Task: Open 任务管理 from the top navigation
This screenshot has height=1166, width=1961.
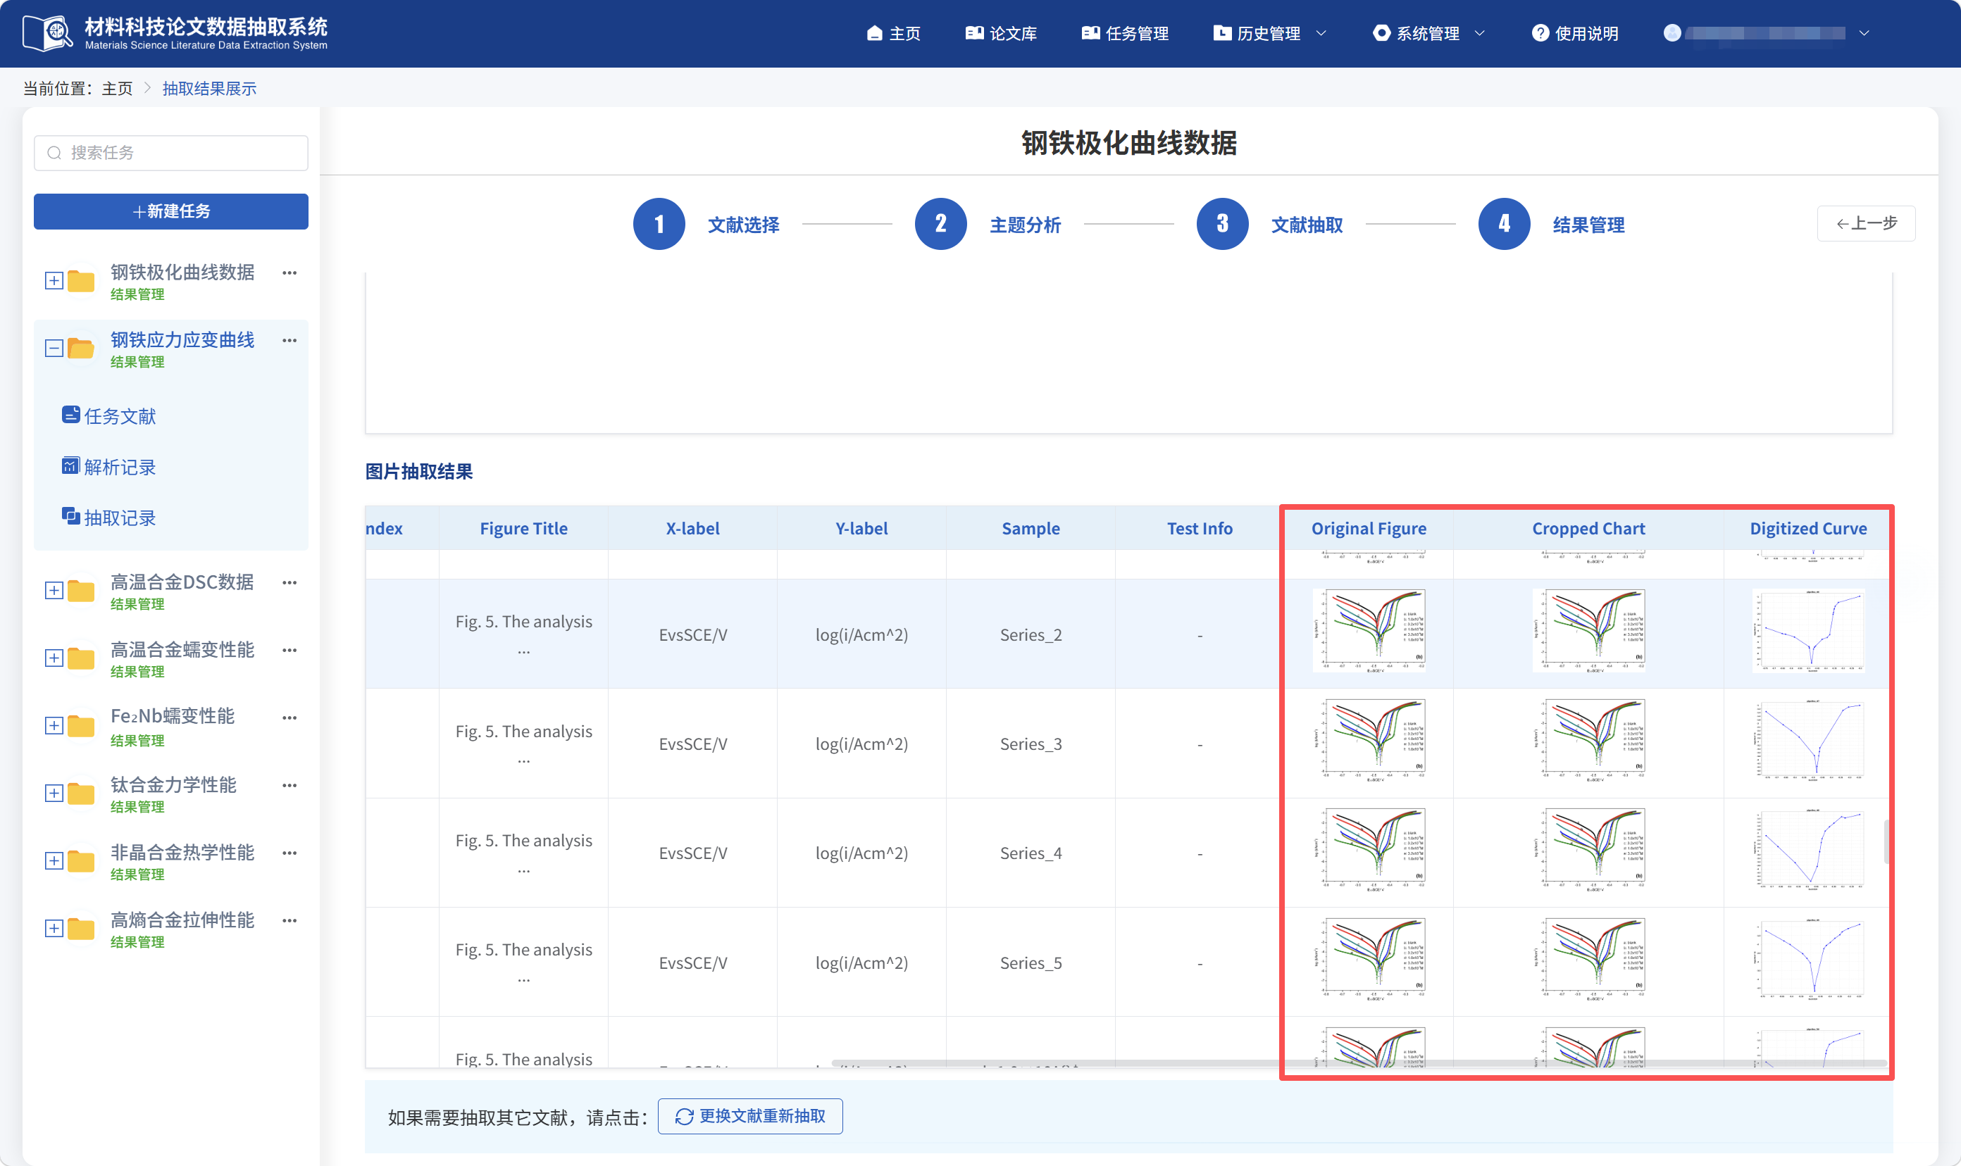Action: 1125,33
